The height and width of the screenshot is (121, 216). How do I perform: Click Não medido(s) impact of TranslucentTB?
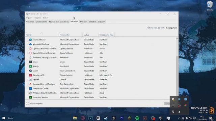point(106,75)
